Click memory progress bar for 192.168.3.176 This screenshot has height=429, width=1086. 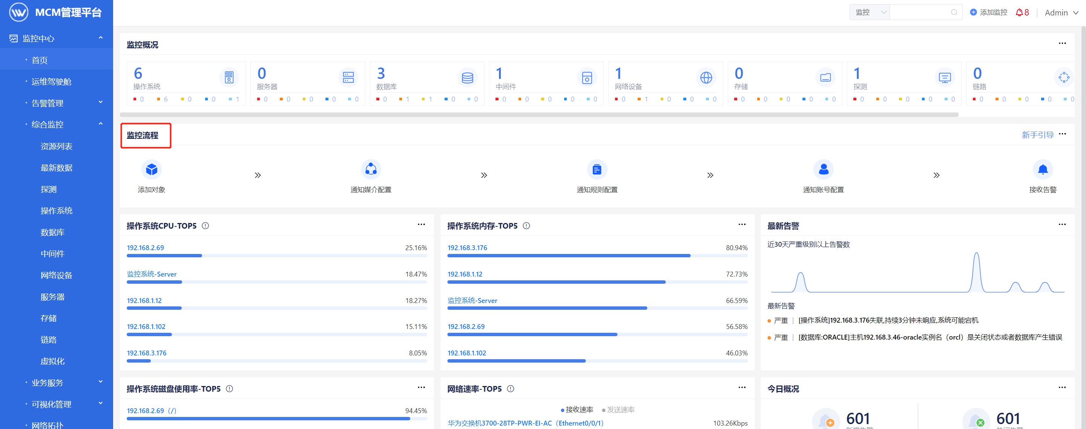[597, 256]
